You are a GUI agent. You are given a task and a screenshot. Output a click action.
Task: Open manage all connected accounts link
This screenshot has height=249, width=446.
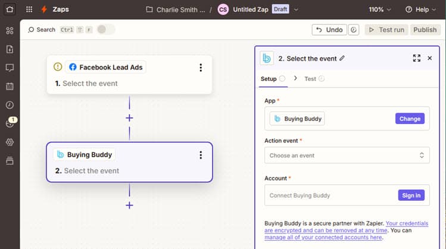point(323,237)
